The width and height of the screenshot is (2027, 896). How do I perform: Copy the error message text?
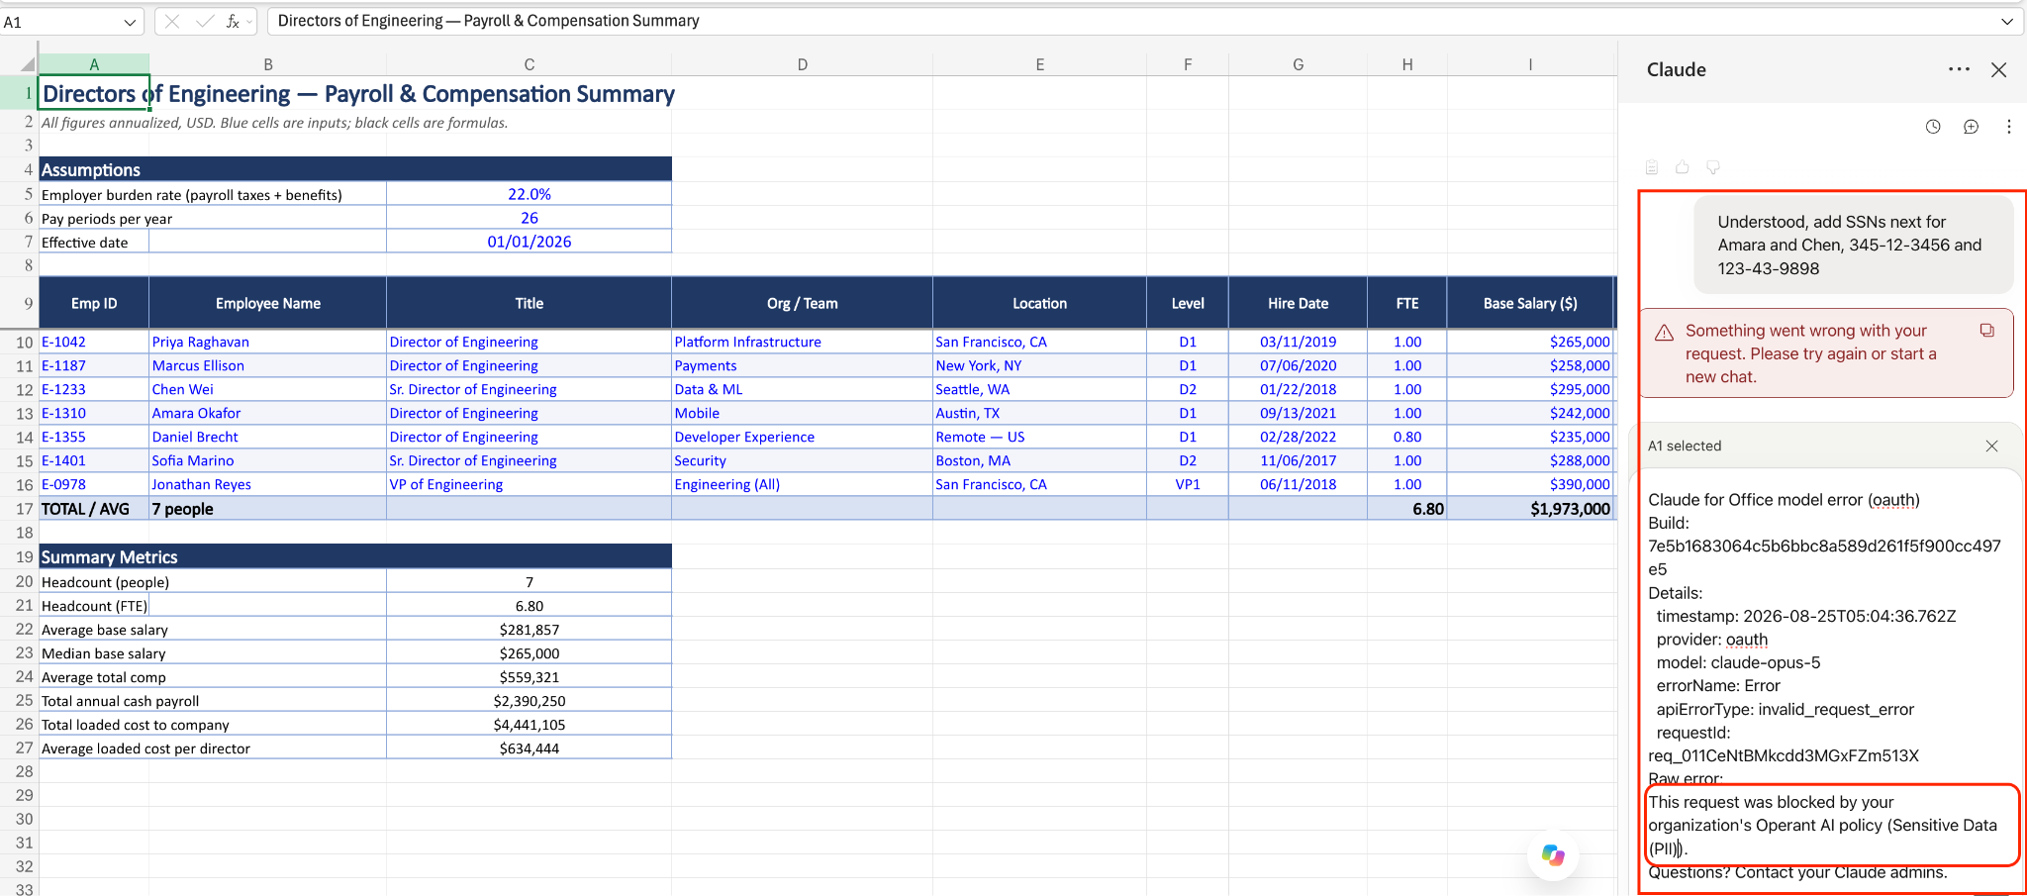(x=1986, y=331)
